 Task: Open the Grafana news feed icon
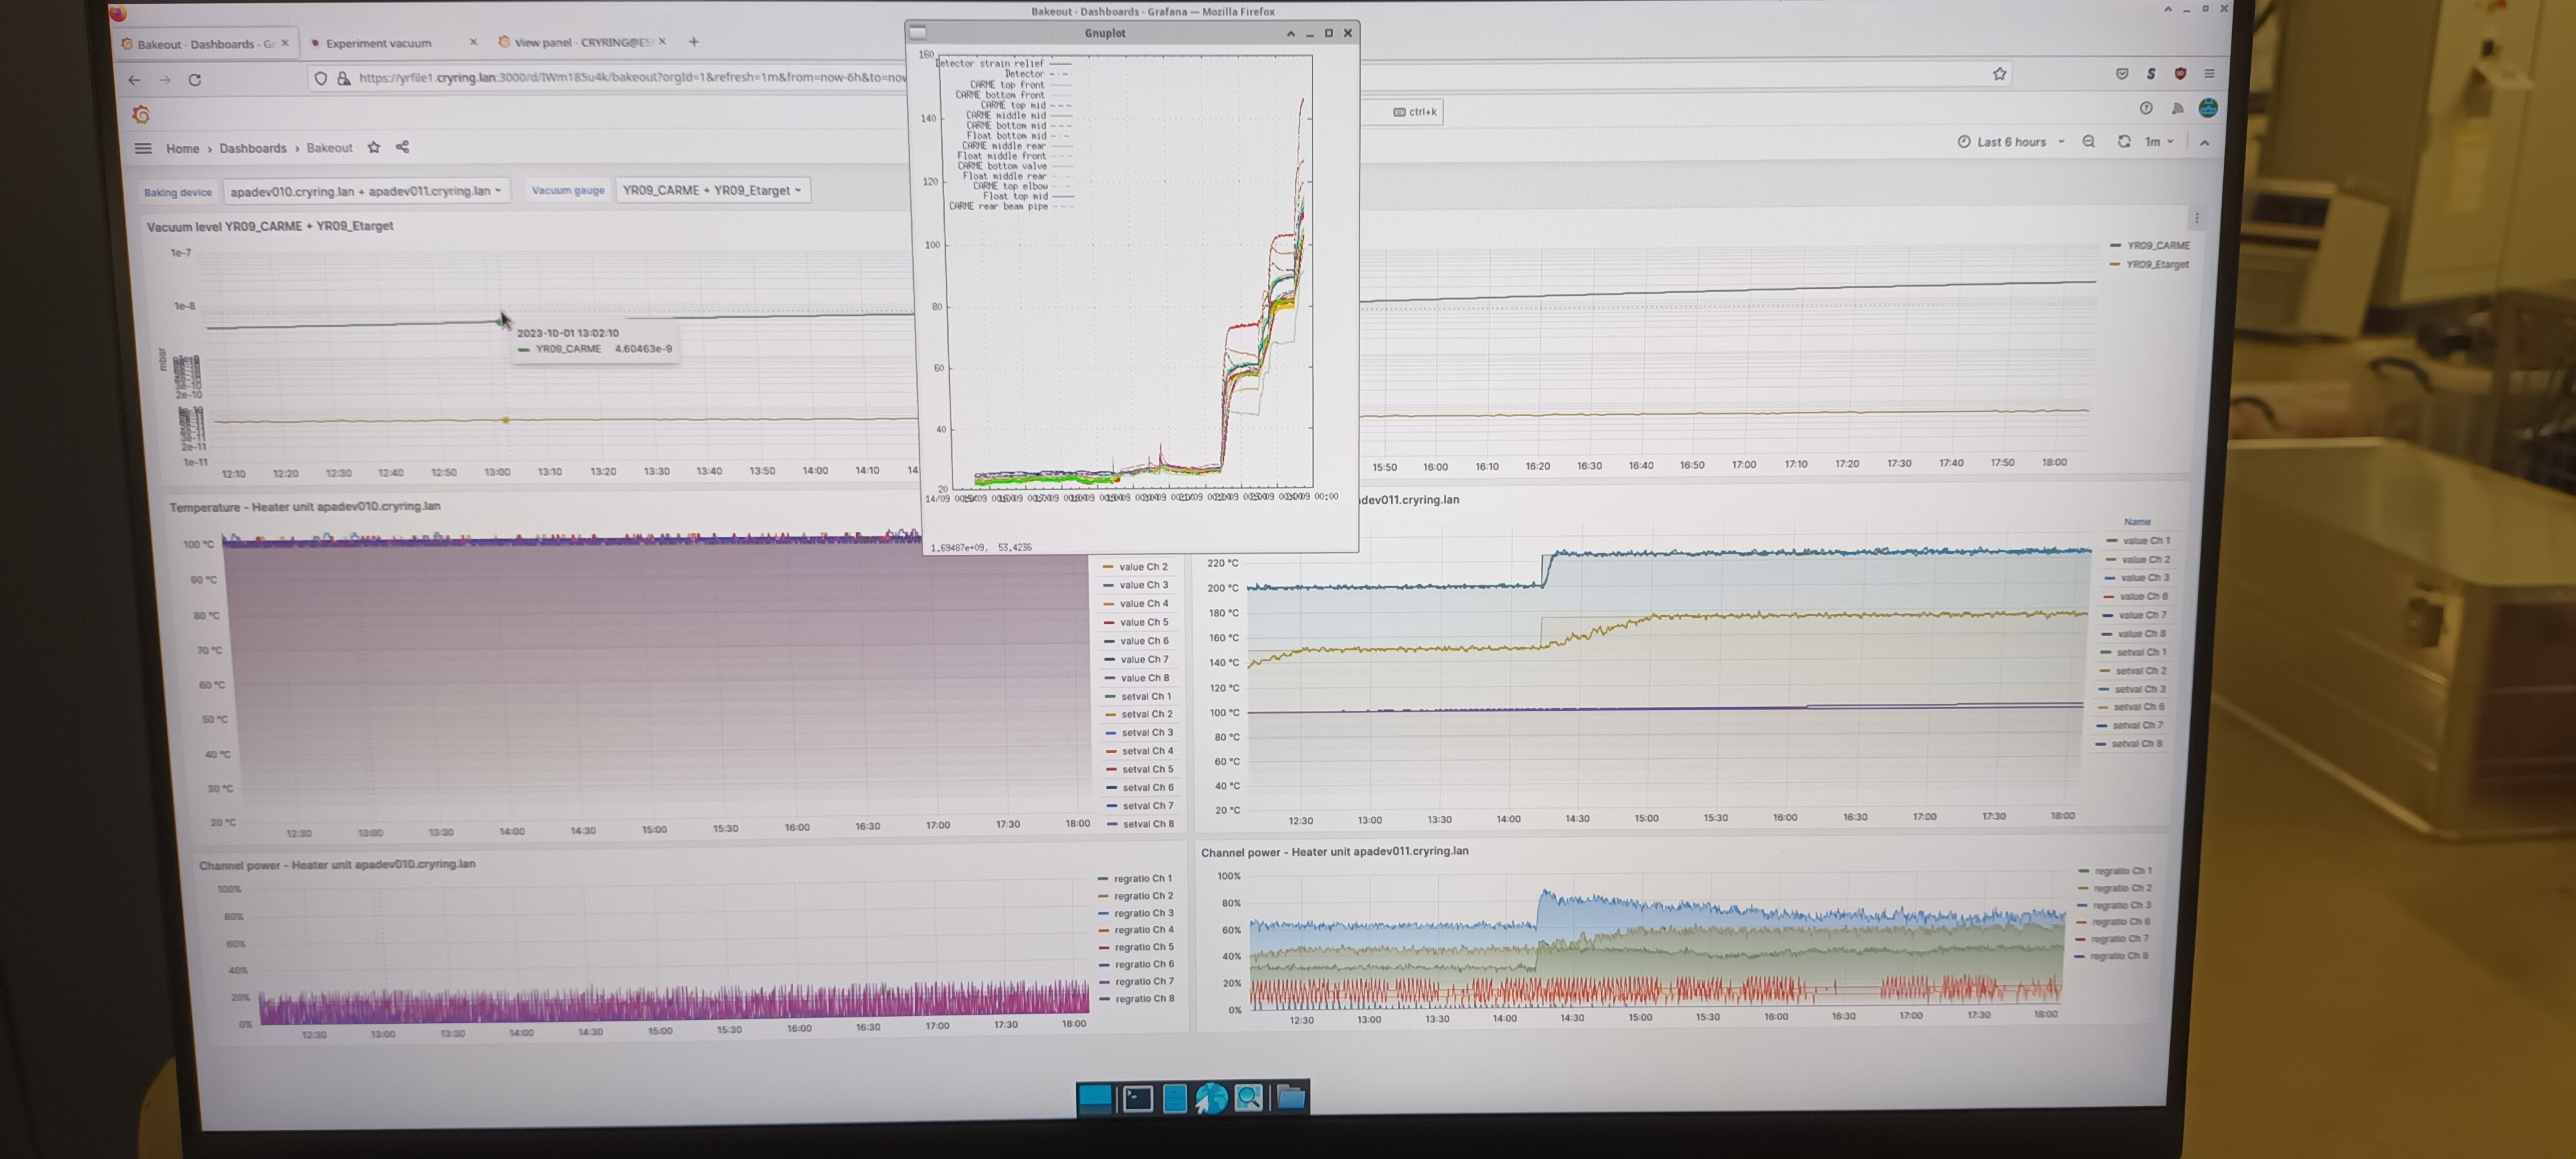click(x=2177, y=108)
